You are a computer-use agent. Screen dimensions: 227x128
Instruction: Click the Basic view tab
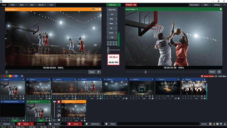click(x=206, y=5)
